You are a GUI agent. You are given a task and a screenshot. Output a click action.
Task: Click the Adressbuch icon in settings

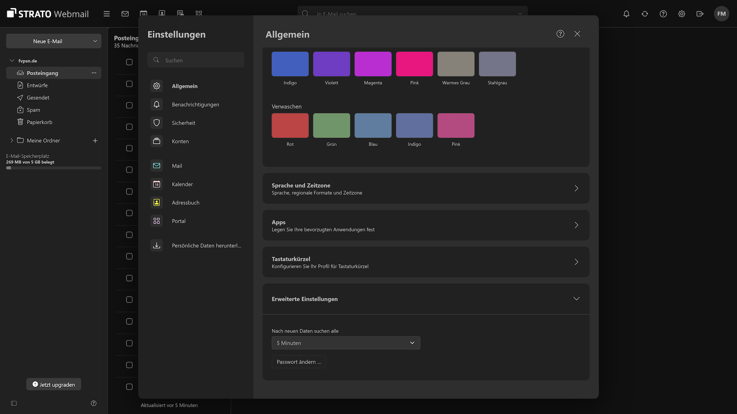[157, 202]
